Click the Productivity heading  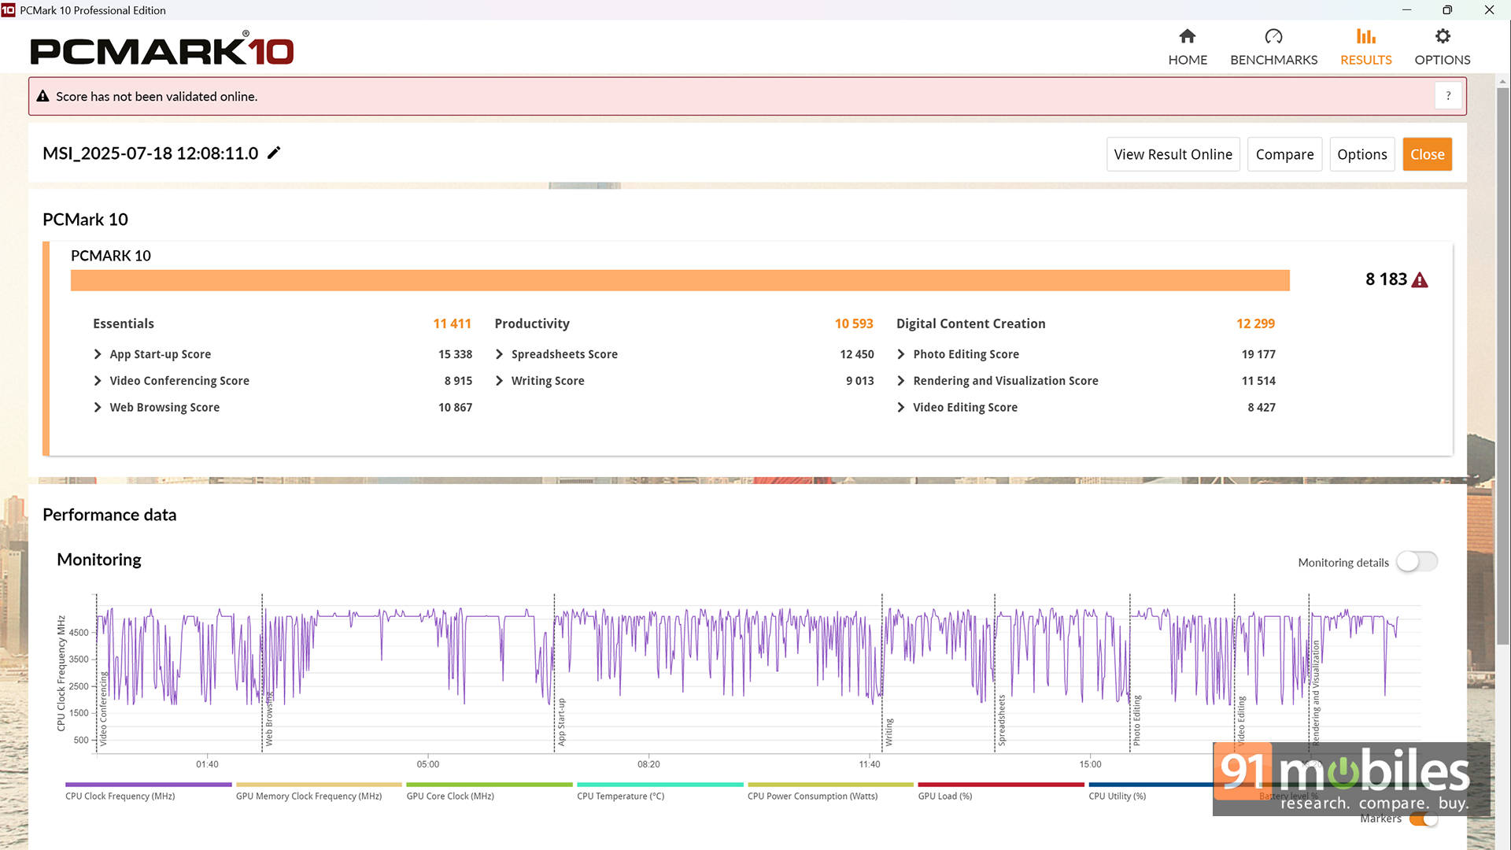[532, 323]
